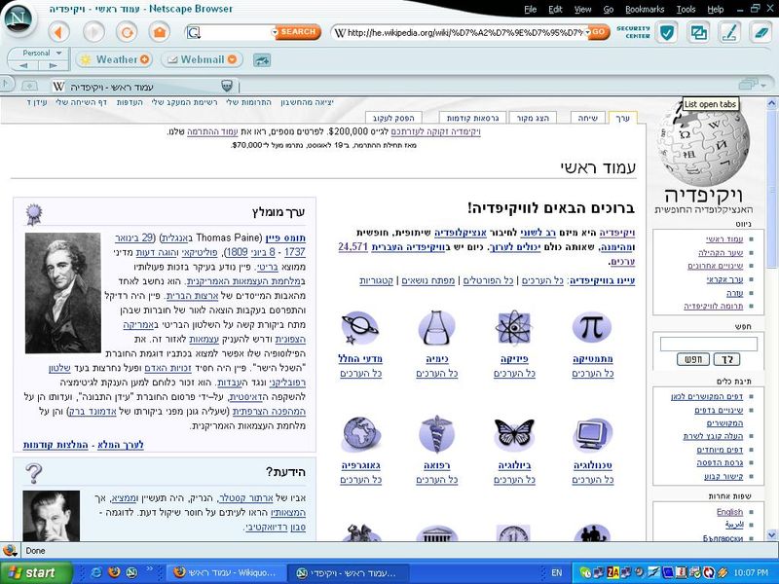This screenshot has width=779, height=584.
Task: Click the Netscape search input field
Action: click(236, 33)
